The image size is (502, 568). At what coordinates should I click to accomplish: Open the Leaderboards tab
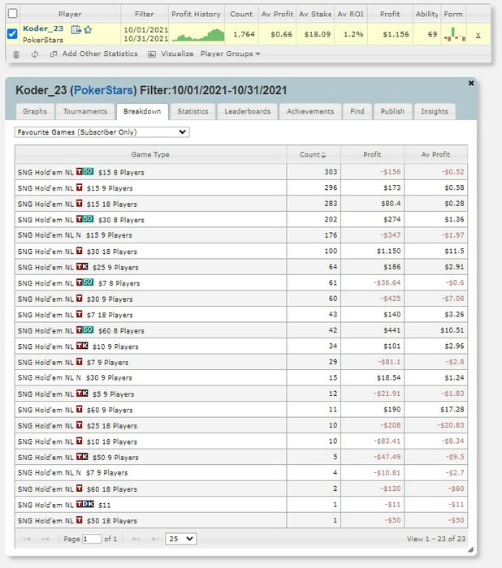248,112
